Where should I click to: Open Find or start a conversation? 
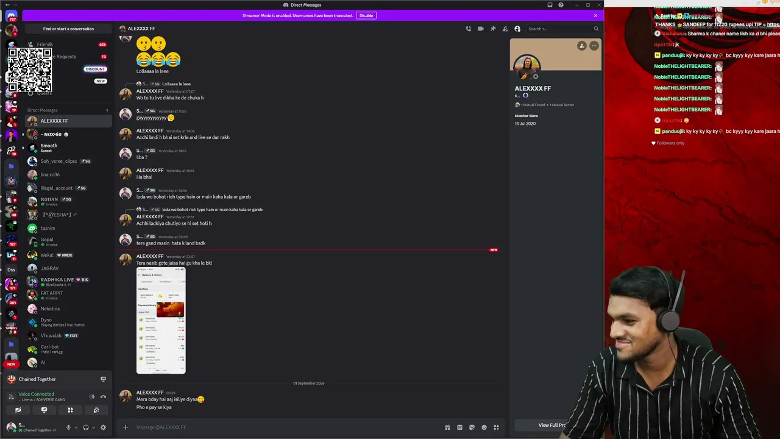68,29
